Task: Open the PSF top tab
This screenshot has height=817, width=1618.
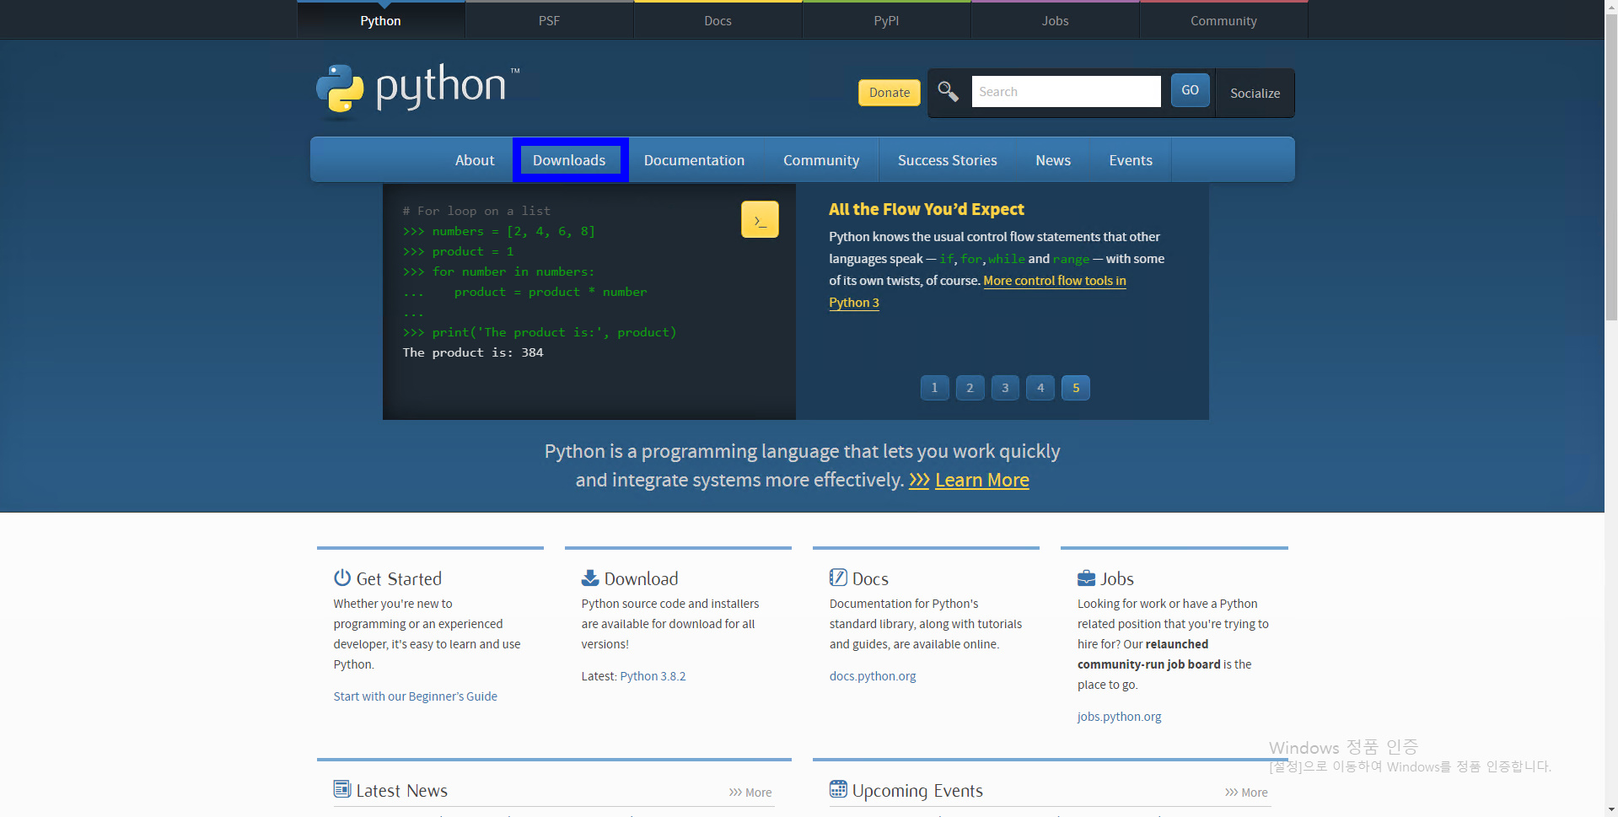Action: [x=550, y=20]
